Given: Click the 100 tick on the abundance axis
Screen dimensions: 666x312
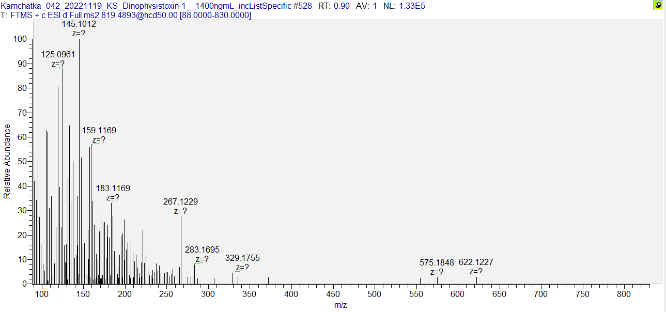Looking at the screenshot, I should click(21, 39).
